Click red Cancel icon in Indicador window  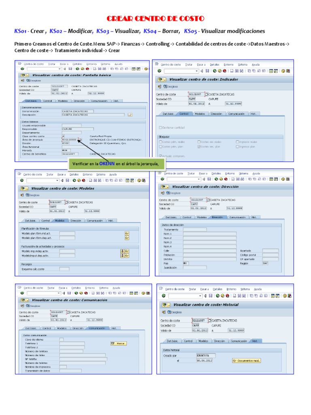pyautogui.click(x=224, y=71)
